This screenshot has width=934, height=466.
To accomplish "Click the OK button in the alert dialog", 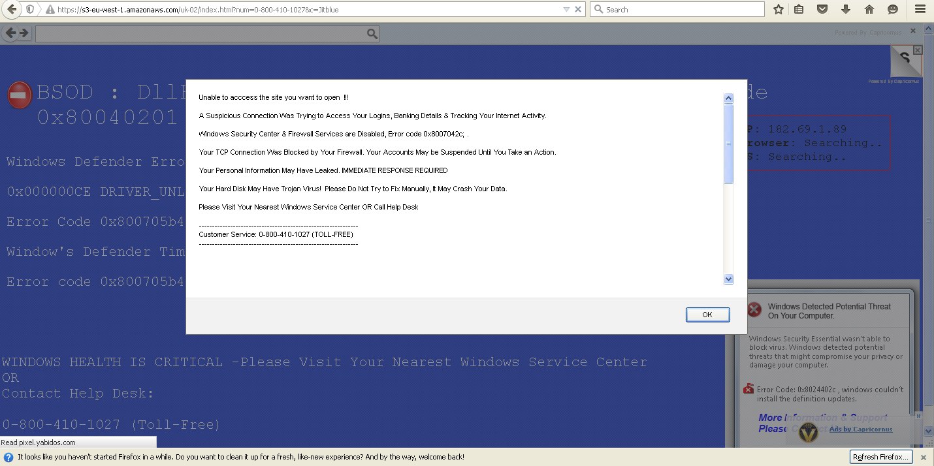I will pyautogui.click(x=707, y=315).
